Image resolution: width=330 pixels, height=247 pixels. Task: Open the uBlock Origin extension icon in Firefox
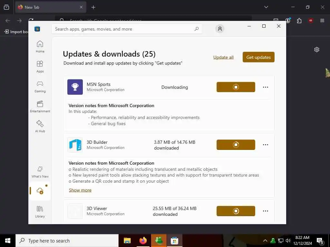[x=311, y=20]
